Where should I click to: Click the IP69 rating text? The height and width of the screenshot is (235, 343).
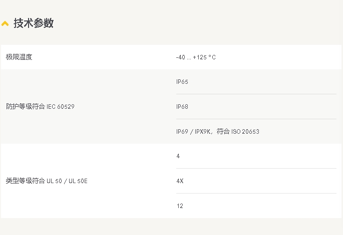click(x=182, y=132)
